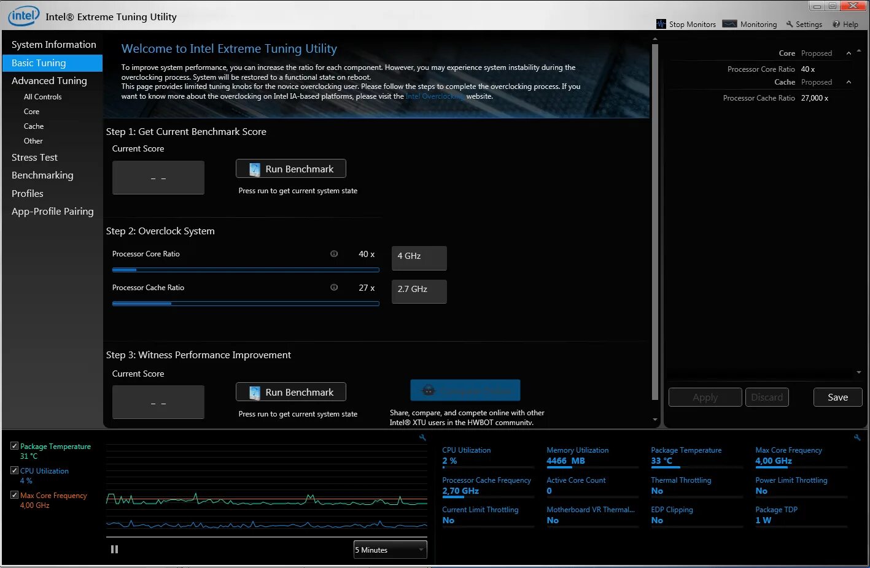Open Advanced Tuning section

(49, 80)
